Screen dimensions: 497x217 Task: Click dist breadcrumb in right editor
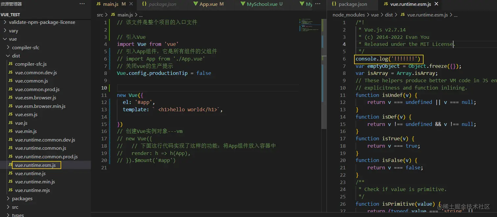click(x=389, y=15)
